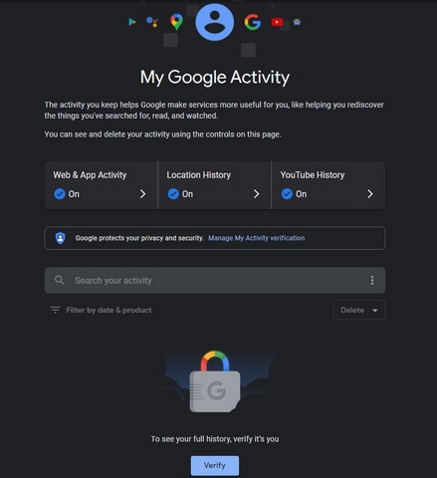Click the Search your activity field
437x478 pixels.
(x=215, y=280)
